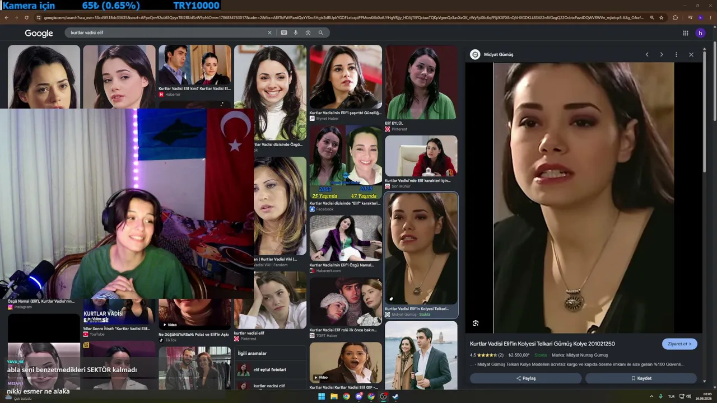The height and width of the screenshot is (403, 717).
Task: Open the on-screen keyboard input tool
Action: point(284,32)
